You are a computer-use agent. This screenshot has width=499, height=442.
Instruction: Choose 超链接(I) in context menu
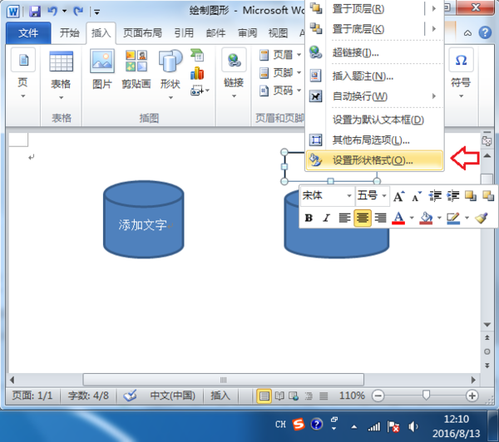(x=374, y=52)
